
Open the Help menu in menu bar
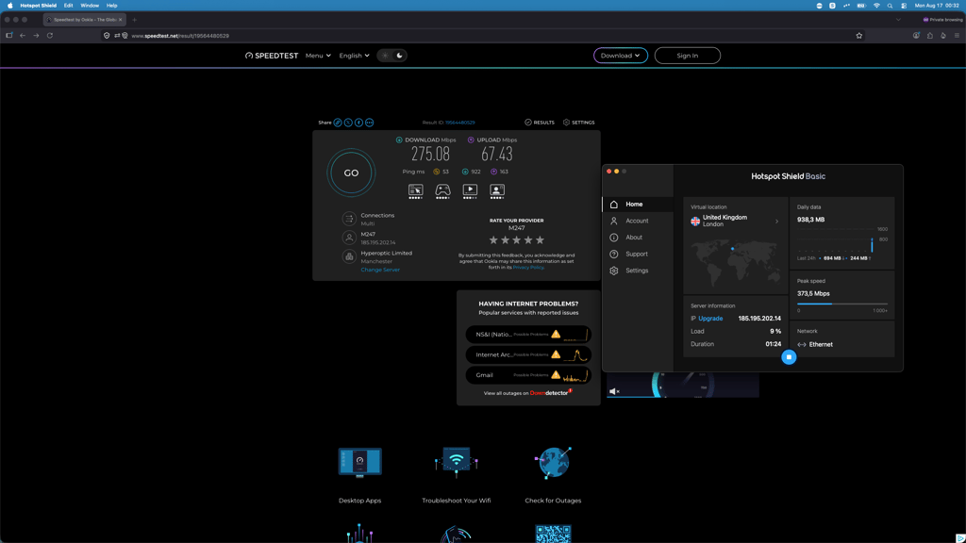point(111,6)
